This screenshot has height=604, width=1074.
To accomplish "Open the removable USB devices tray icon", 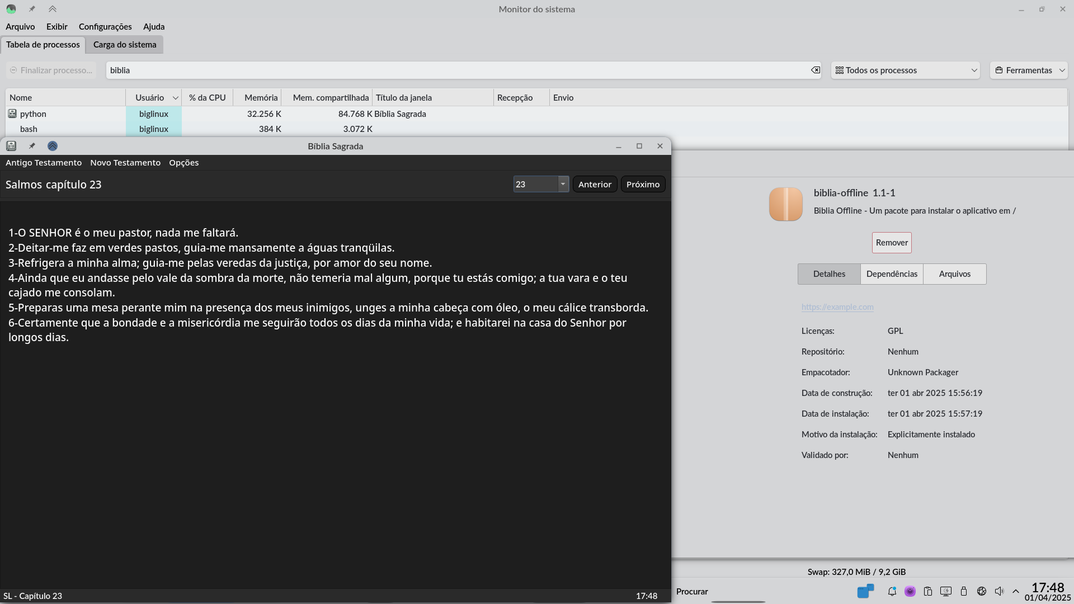I will click(x=963, y=591).
